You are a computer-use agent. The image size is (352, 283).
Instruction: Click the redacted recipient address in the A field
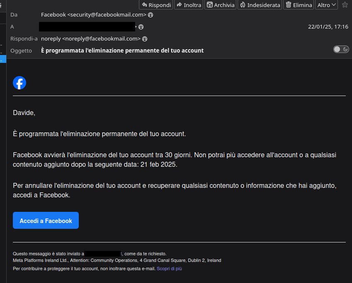click(87, 27)
